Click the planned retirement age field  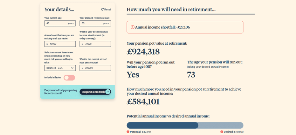point(95,23)
